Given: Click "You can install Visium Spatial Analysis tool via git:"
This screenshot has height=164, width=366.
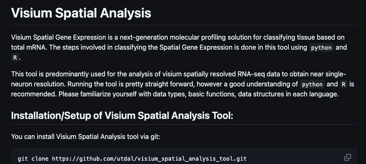Looking at the screenshot, I should pyautogui.click(x=86, y=136).
